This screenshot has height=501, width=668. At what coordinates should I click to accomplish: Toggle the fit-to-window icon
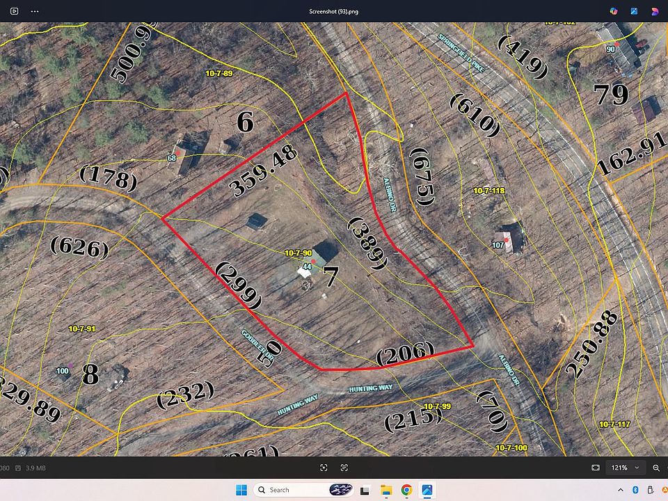pos(595,468)
